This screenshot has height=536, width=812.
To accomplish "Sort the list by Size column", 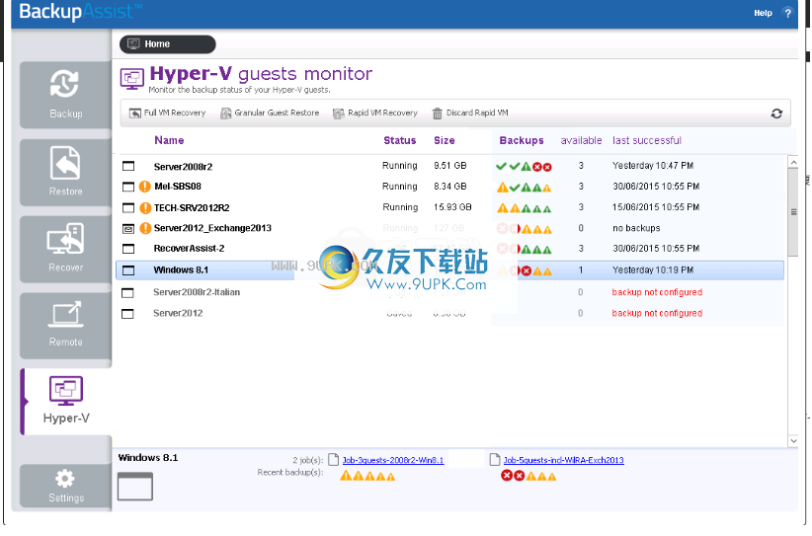I will (445, 140).
